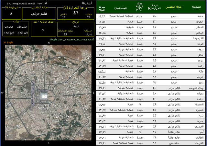Viewport: 207px width, 146px height.
Task: Click the large temperature "٤٦" in the temperature box
Action: (x=76, y=13)
